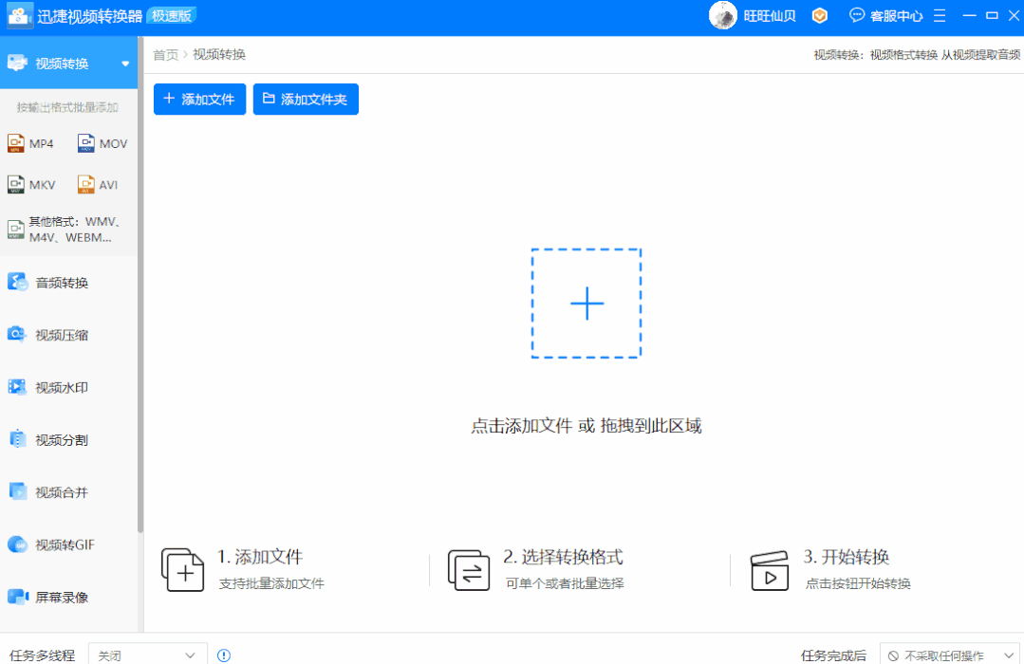This screenshot has width=1024, height=664.
Task: Select the 视频压缩 (video compress) function
Action: 57,334
